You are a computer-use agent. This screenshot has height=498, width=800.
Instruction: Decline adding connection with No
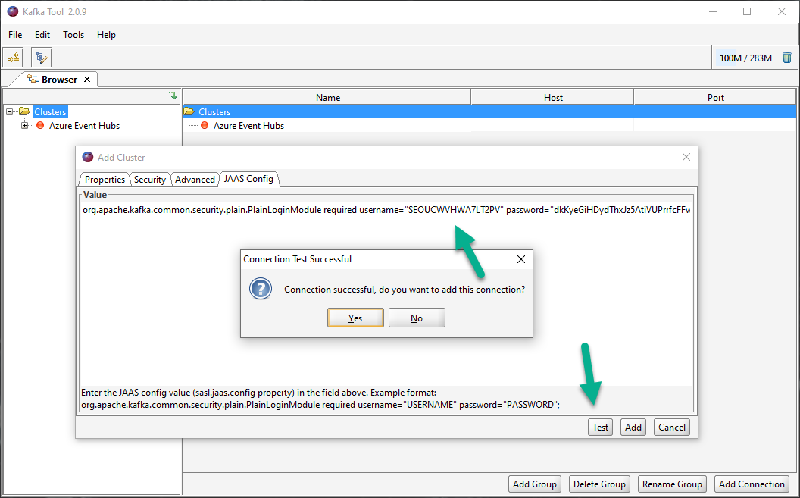point(417,318)
